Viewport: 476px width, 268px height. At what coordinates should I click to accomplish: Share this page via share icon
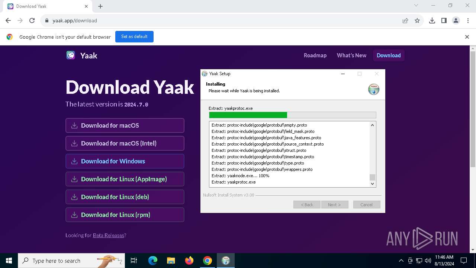click(x=405, y=21)
